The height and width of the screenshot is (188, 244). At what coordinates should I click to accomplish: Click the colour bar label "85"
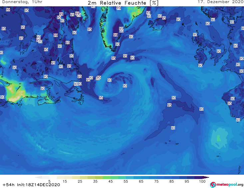coord(172,181)
